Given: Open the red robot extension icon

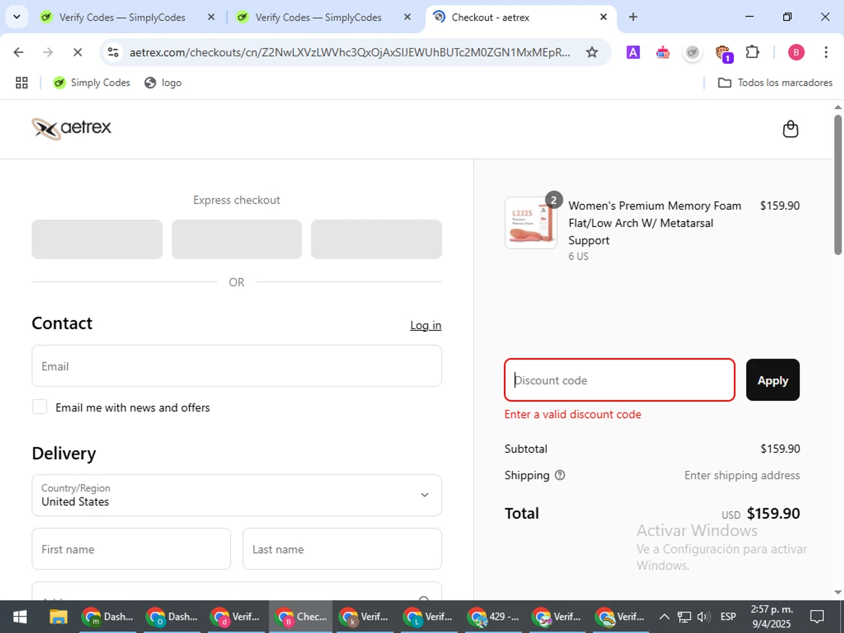Looking at the screenshot, I should pyautogui.click(x=663, y=52).
